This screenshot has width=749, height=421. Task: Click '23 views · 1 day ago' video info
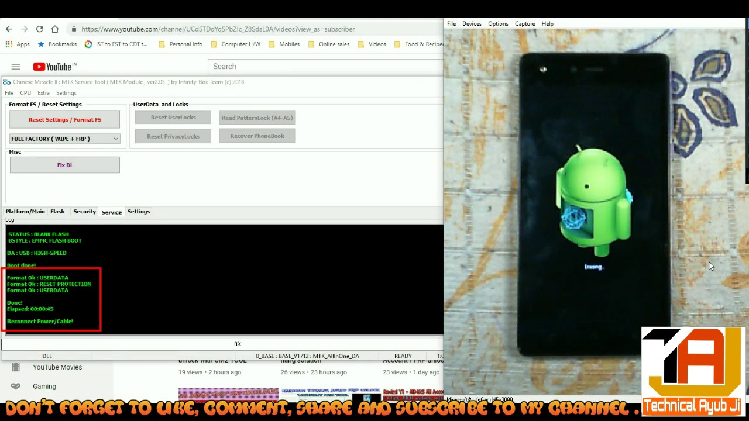pos(413,372)
